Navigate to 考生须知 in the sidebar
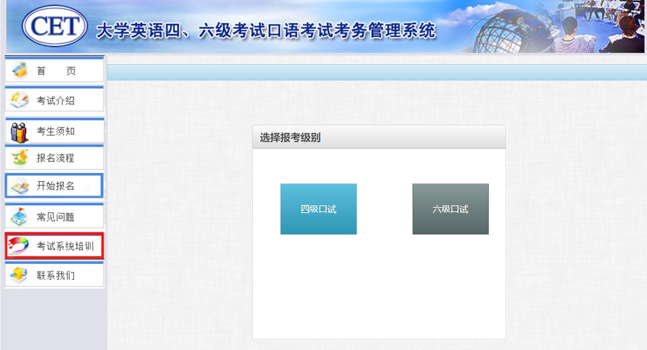The image size is (647, 350). pos(55,131)
